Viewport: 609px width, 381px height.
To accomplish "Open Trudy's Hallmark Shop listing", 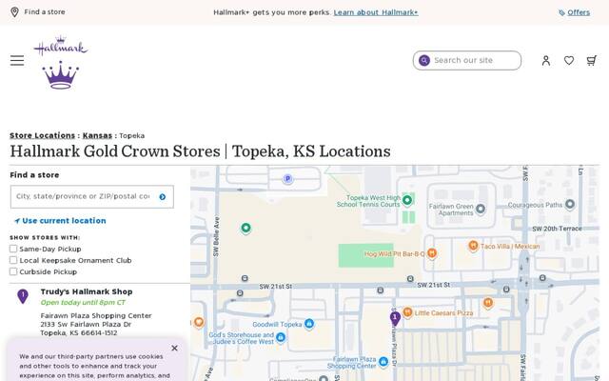I will pyautogui.click(x=87, y=291).
